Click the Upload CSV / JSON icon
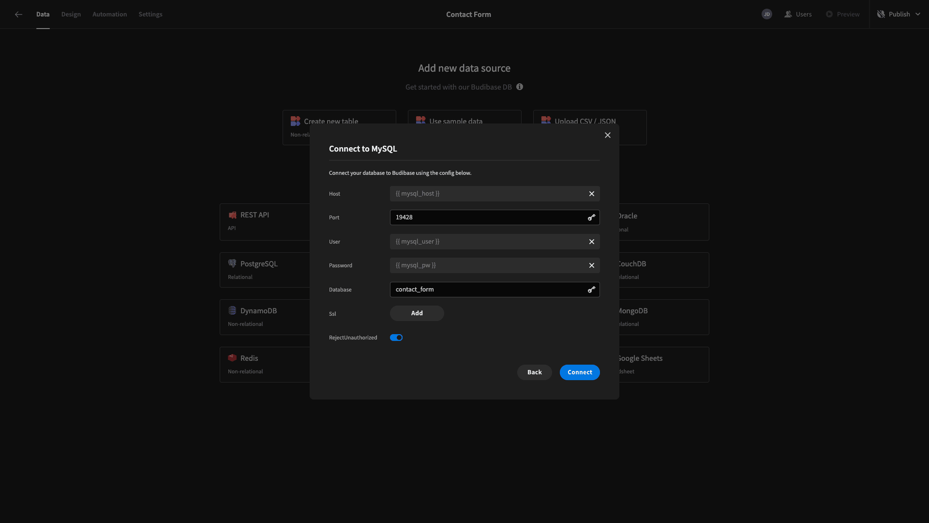The width and height of the screenshot is (929, 523). tap(546, 120)
